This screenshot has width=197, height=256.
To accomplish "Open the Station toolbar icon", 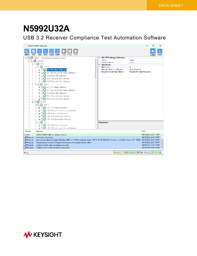I will click(27, 52).
